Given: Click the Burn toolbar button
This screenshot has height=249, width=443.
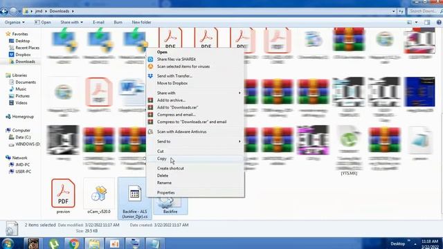Looking at the screenshot, I should click(x=118, y=22).
